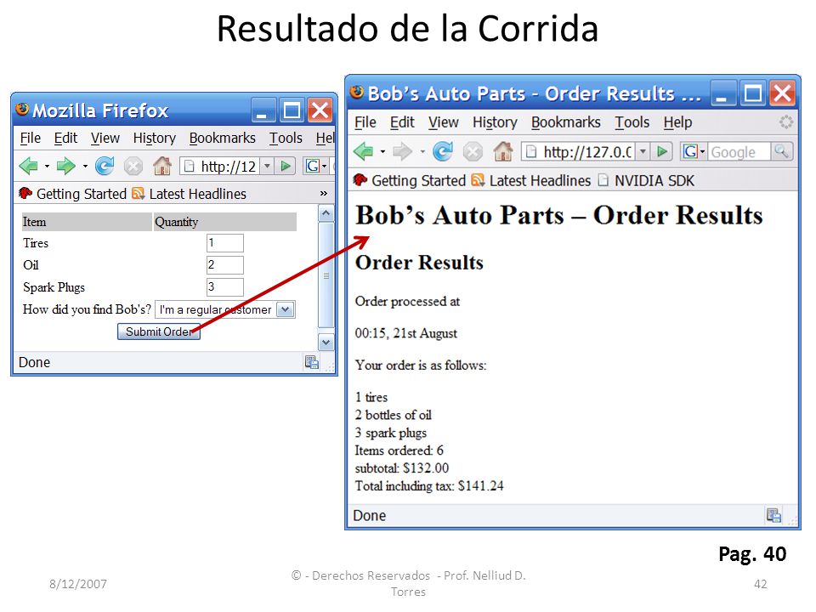Open Getting Started bookmark in Order Results window
The image size is (816, 612).
pyautogui.click(x=409, y=180)
